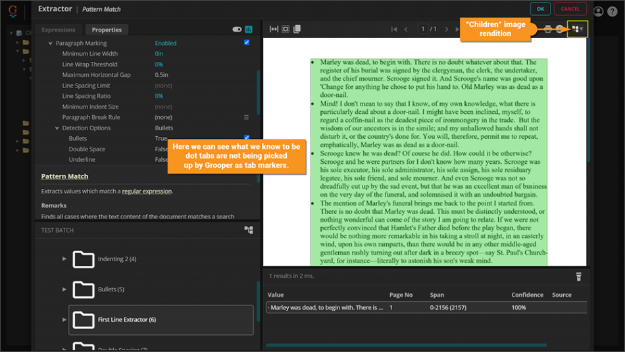
Task: Expand the First Line Extractor folder arrow
Action: [x=64, y=319]
